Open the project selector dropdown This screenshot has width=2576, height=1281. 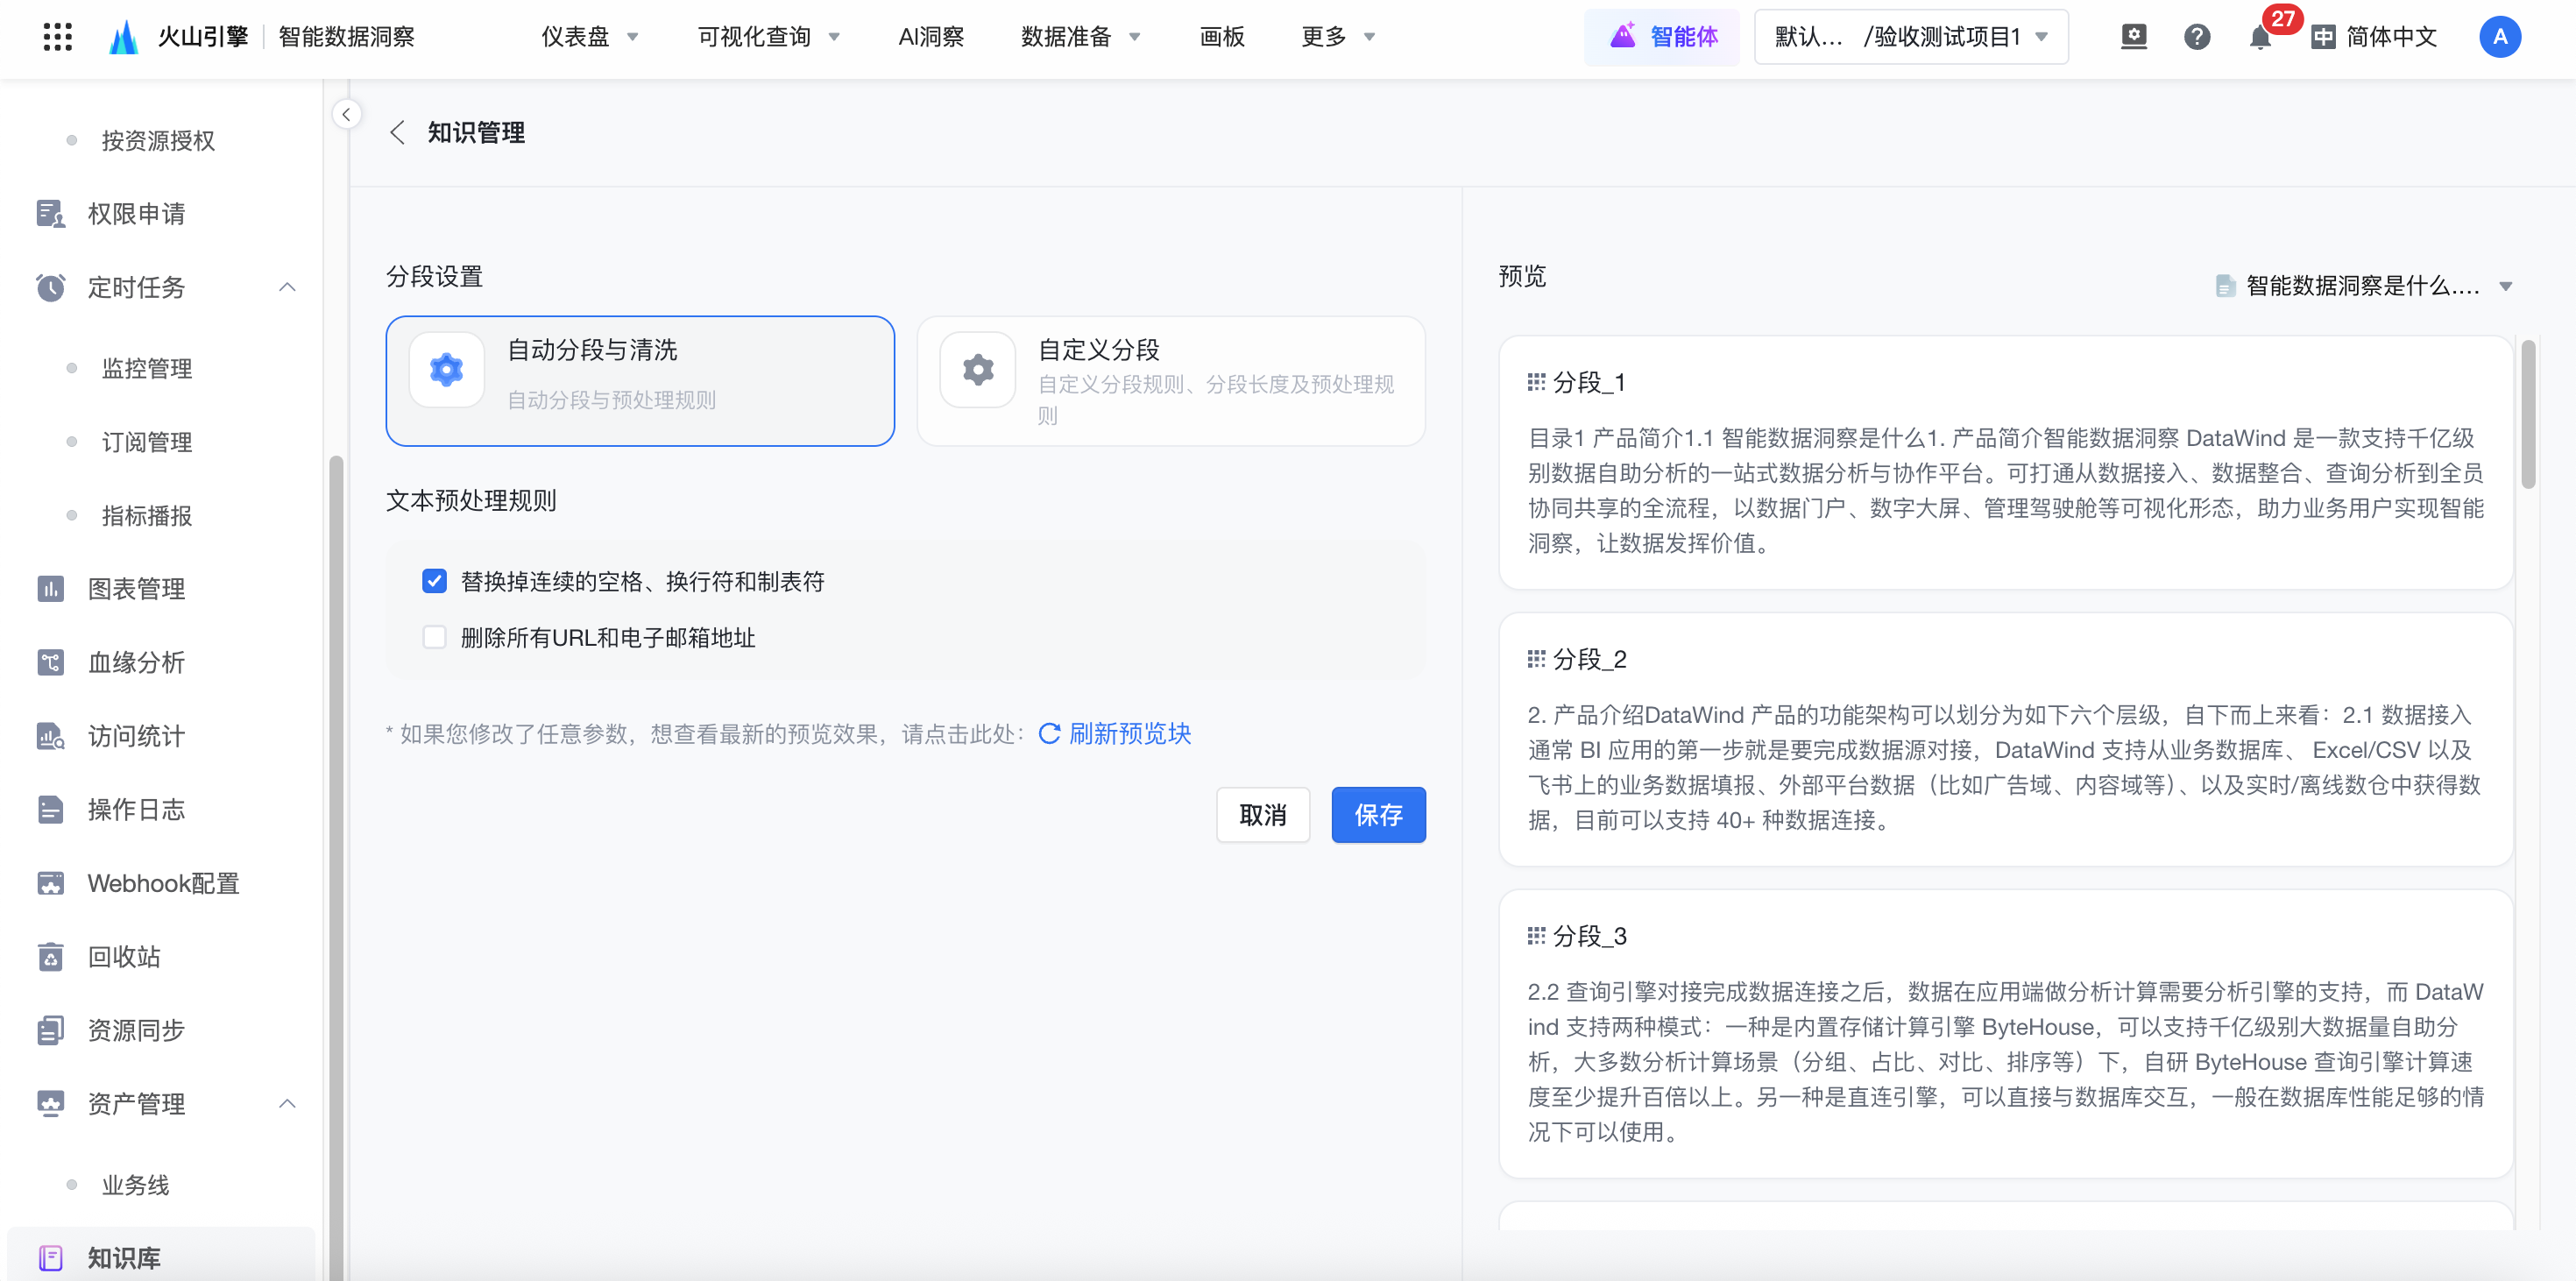pyautogui.click(x=1910, y=37)
